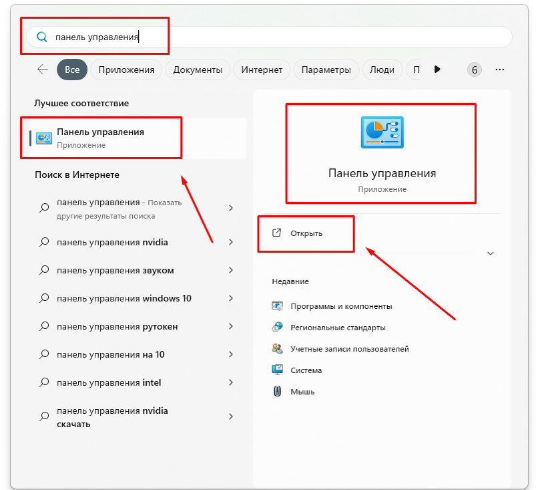Click the search field containing панель управления
536x490 pixels.
(x=269, y=37)
